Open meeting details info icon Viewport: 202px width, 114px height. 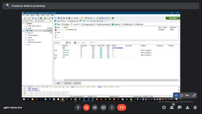164,107
